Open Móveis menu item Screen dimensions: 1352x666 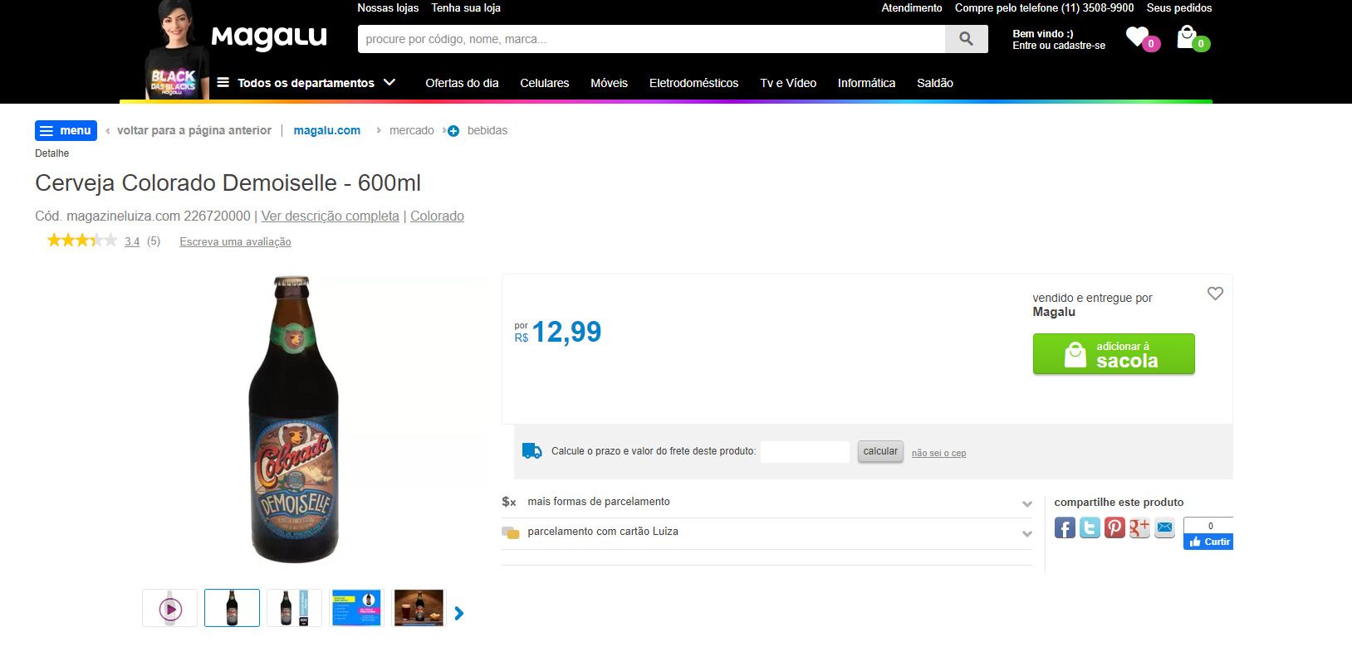click(x=609, y=83)
